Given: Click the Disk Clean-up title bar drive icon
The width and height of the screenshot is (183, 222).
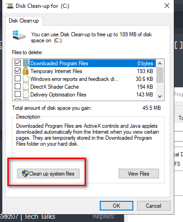Looking at the screenshot, I should [10, 6].
